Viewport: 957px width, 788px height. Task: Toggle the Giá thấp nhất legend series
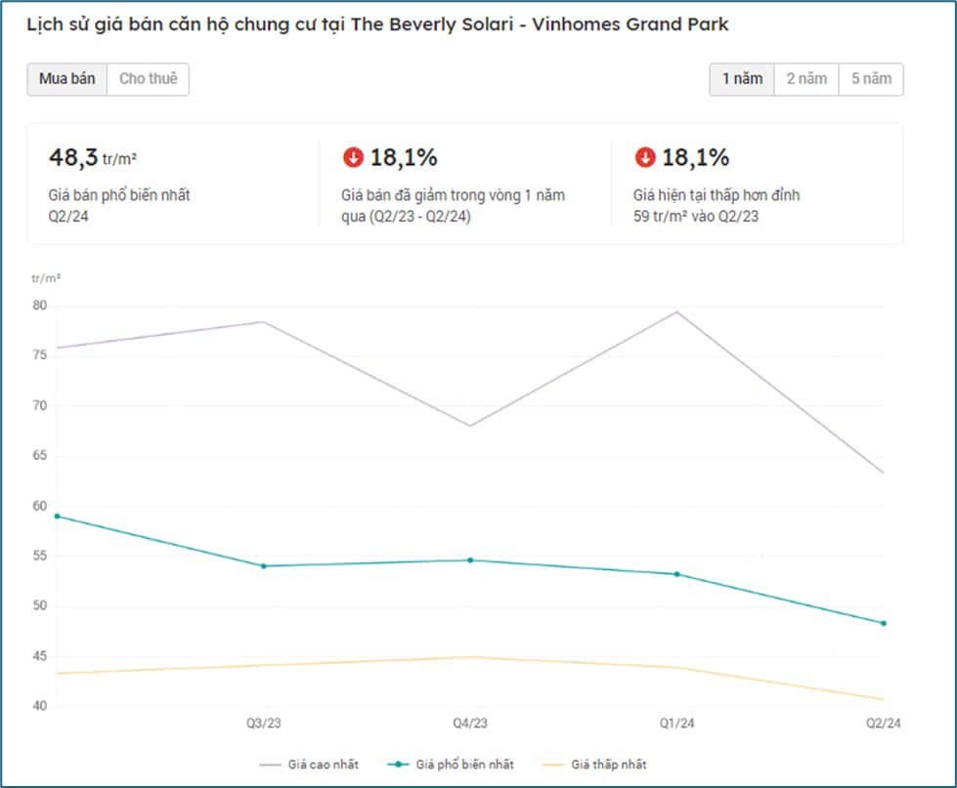tap(594, 765)
